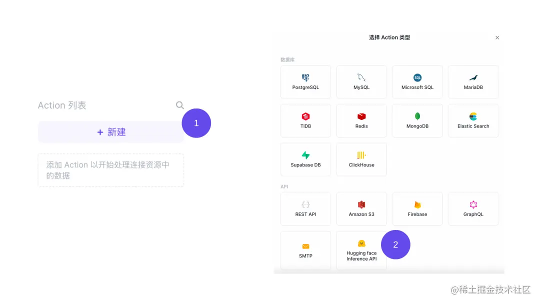The width and height of the screenshot is (540, 304).
Task: Click the GraphQL label text
Action: (x=473, y=214)
